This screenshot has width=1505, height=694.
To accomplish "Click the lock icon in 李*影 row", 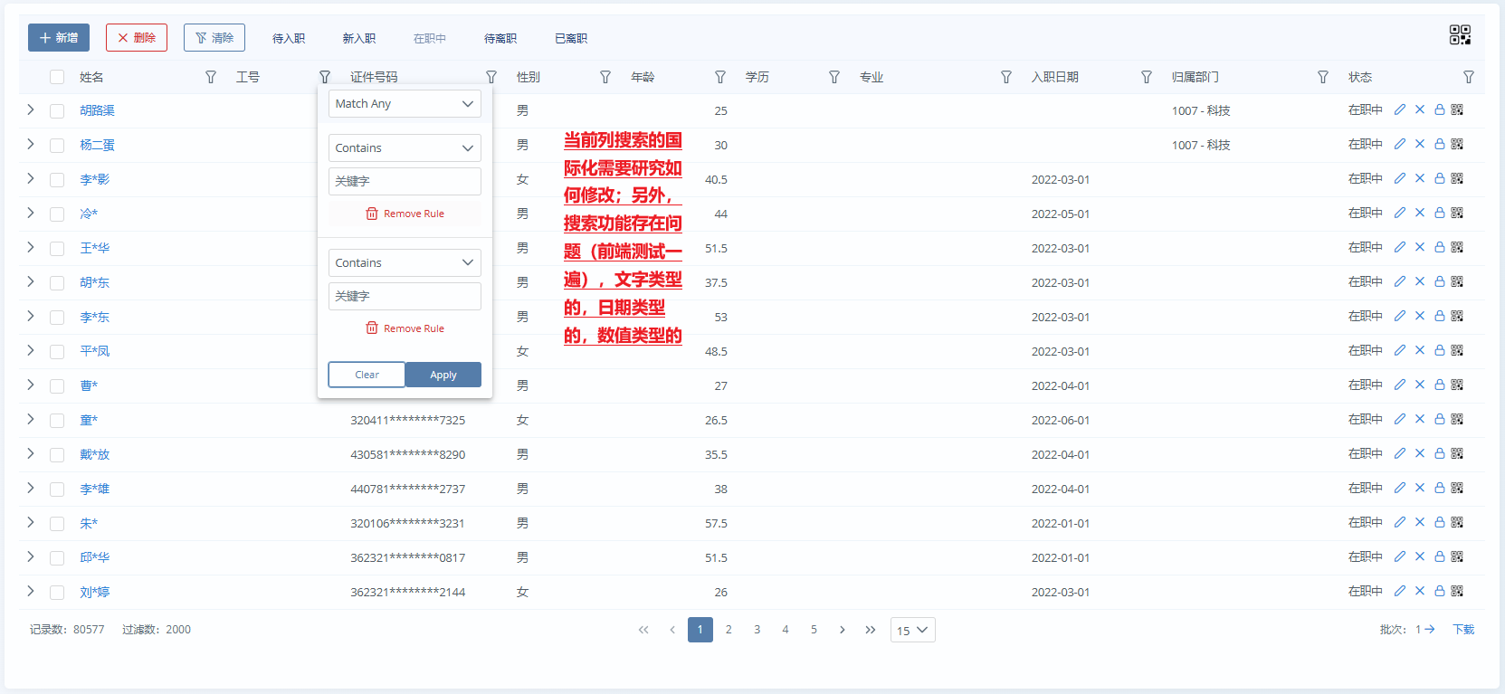I will (1439, 178).
